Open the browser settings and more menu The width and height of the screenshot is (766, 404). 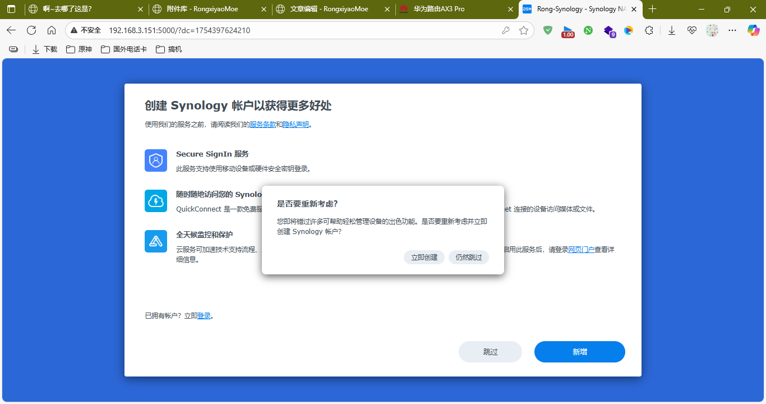[x=732, y=30]
